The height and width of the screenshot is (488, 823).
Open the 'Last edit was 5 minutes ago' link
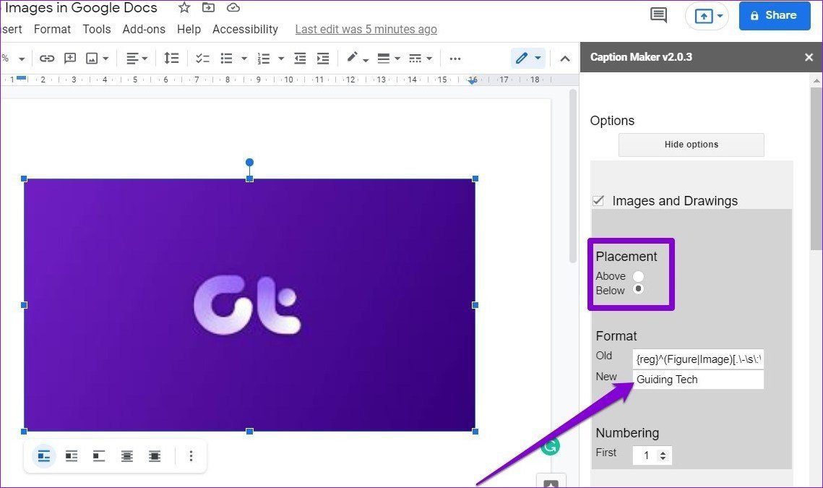click(366, 30)
